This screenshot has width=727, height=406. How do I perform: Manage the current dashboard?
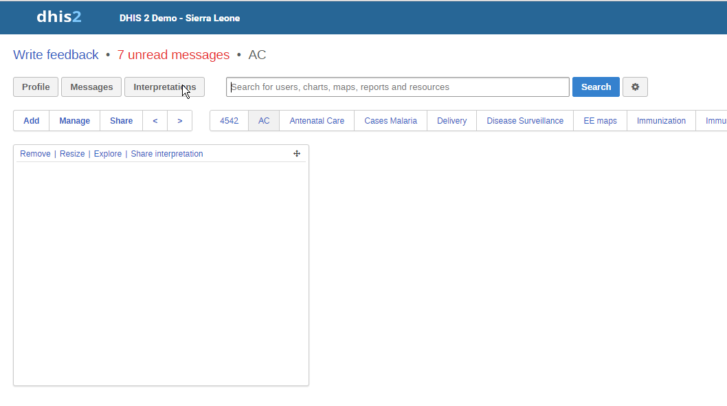point(74,121)
